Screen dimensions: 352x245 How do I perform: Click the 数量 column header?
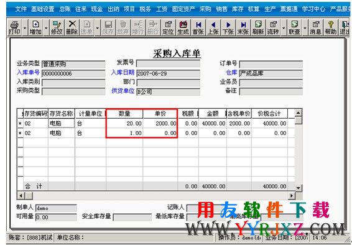(124, 114)
